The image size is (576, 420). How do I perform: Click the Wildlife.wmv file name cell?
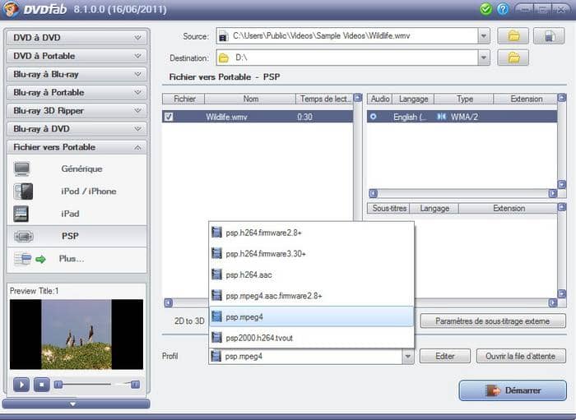226,117
